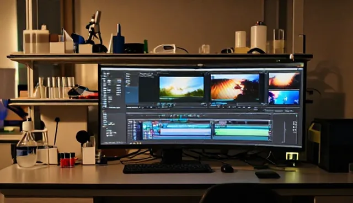Select the bright green clip in the timeline
The width and height of the screenshot is (353, 203).
pos(242,132)
